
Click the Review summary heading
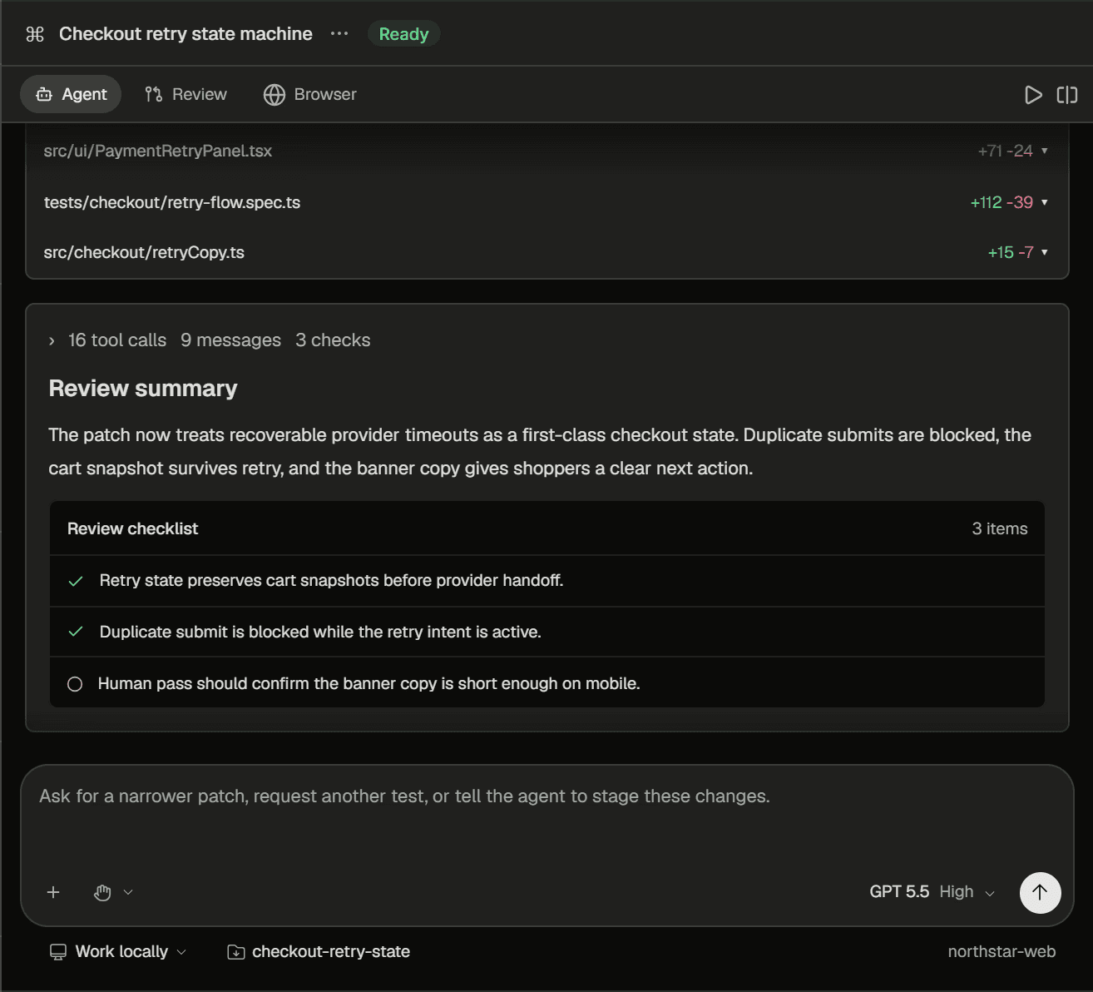143,389
